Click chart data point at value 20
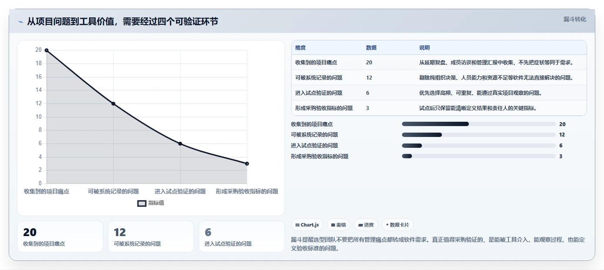604x270 pixels. [46, 50]
